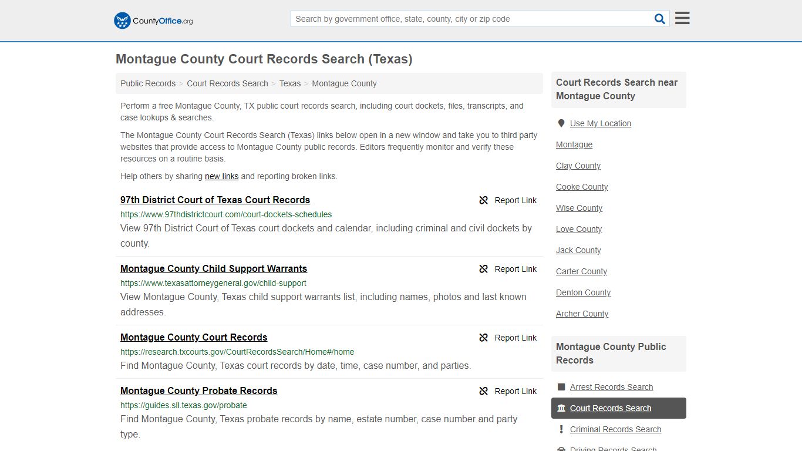The width and height of the screenshot is (802, 451).
Task: Click the 'Montague County Court Records Search (Texas)' heading
Action: 264,59
